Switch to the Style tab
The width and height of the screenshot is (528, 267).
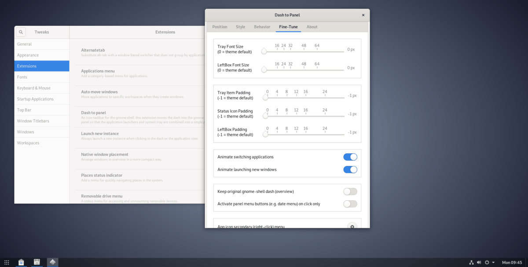pyautogui.click(x=241, y=27)
